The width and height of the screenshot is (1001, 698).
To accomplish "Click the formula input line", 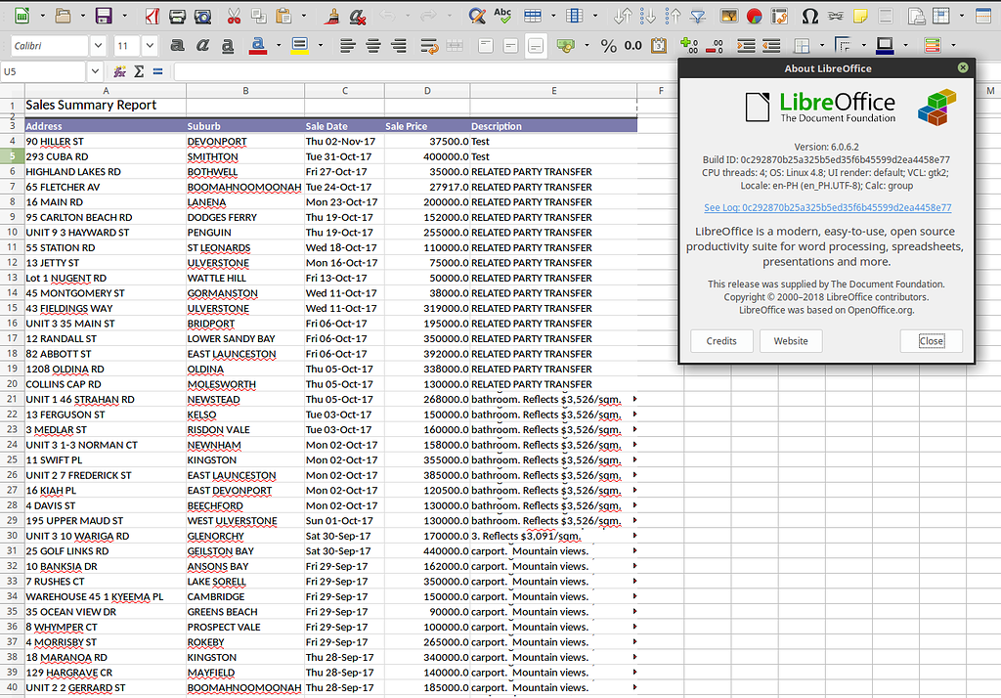I will 425,71.
